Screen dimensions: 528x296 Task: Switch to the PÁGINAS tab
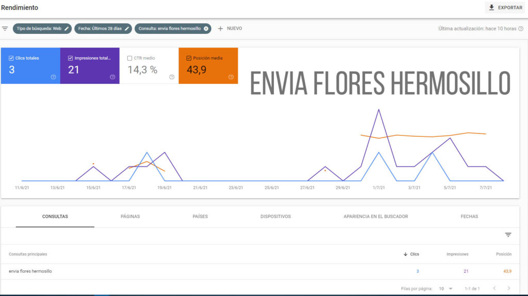(x=130, y=217)
